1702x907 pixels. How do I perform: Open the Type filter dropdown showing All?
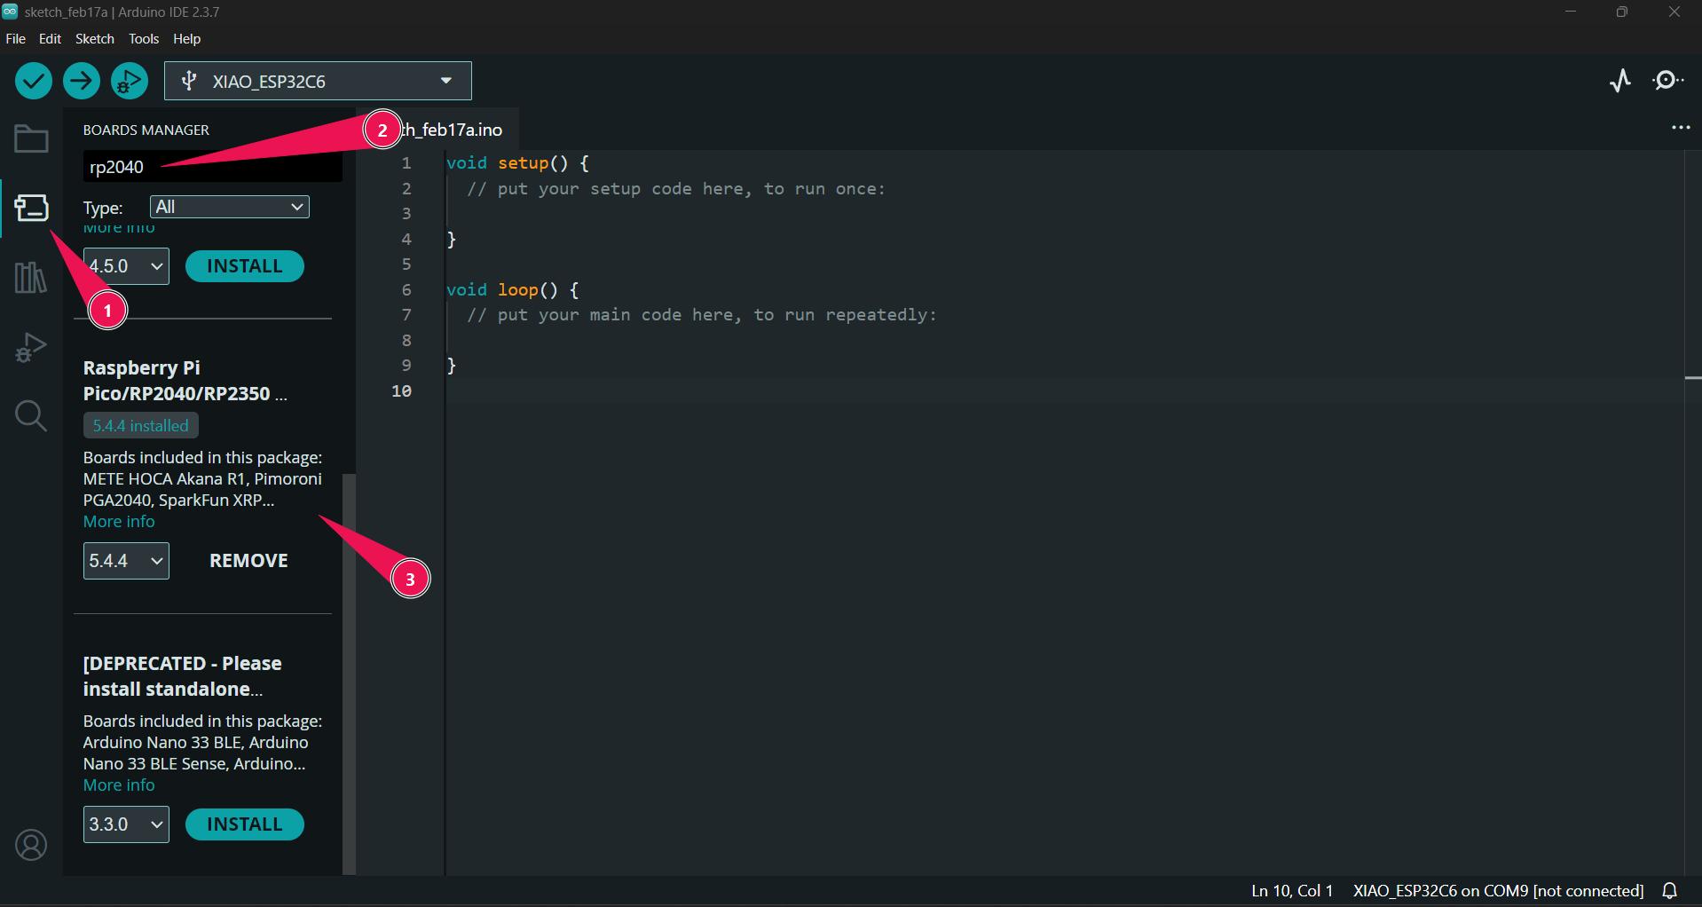(x=229, y=207)
